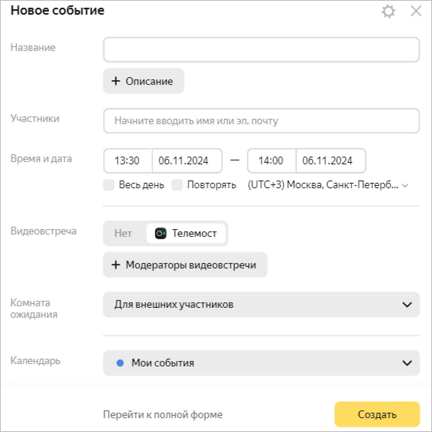Click the Участники input field
This screenshot has width=432, height=432.
[x=261, y=121]
